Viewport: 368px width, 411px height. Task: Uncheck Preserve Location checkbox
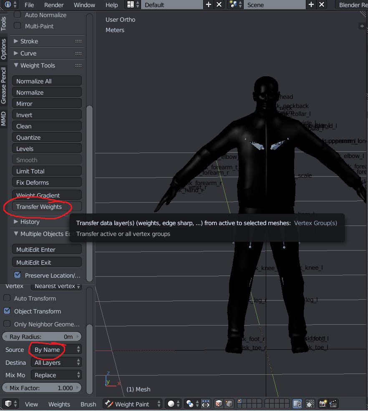[x=17, y=275]
